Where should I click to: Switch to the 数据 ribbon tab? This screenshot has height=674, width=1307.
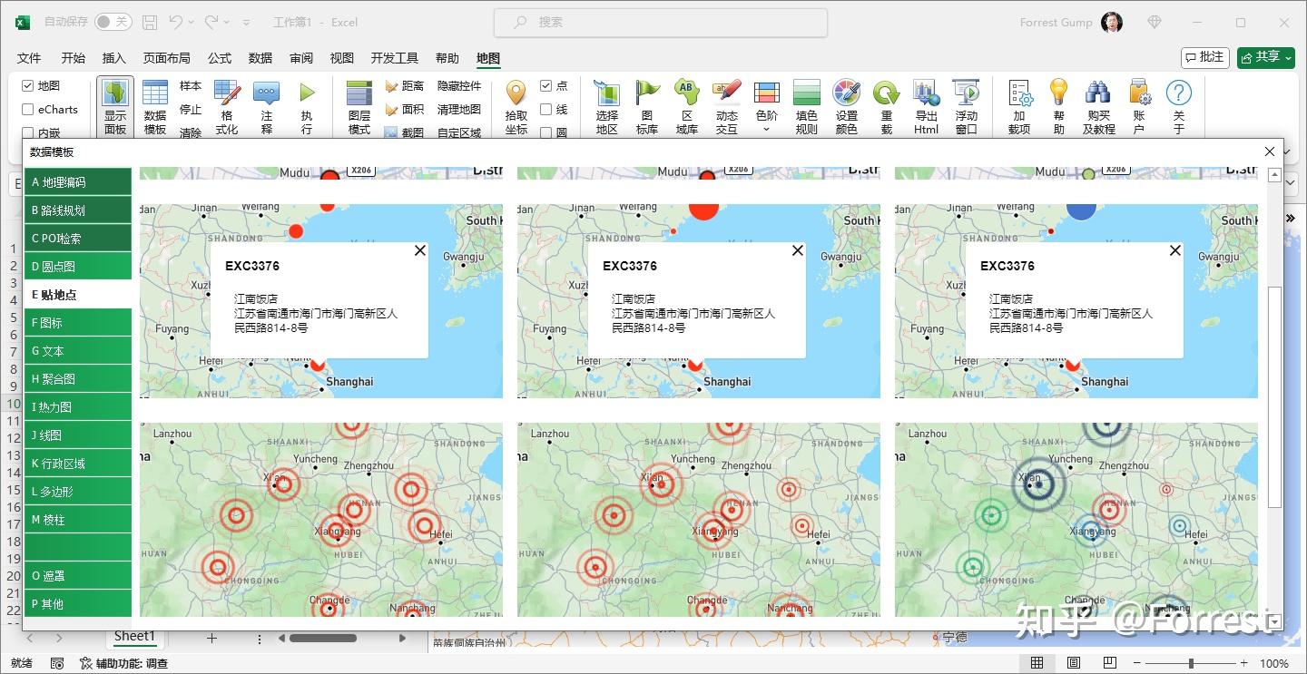pyautogui.click(x=260, y=58)
